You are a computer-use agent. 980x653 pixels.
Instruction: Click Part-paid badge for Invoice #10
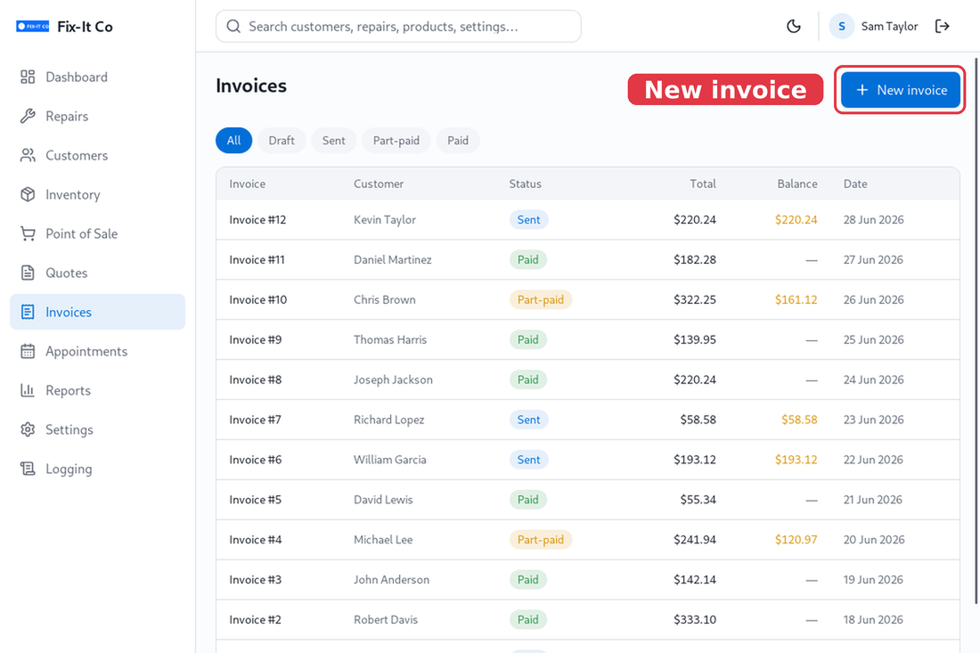coord(541,300)
